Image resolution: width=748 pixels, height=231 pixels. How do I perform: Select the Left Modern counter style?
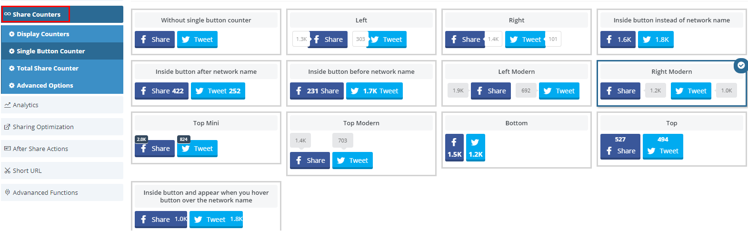(x=517, y=83)
